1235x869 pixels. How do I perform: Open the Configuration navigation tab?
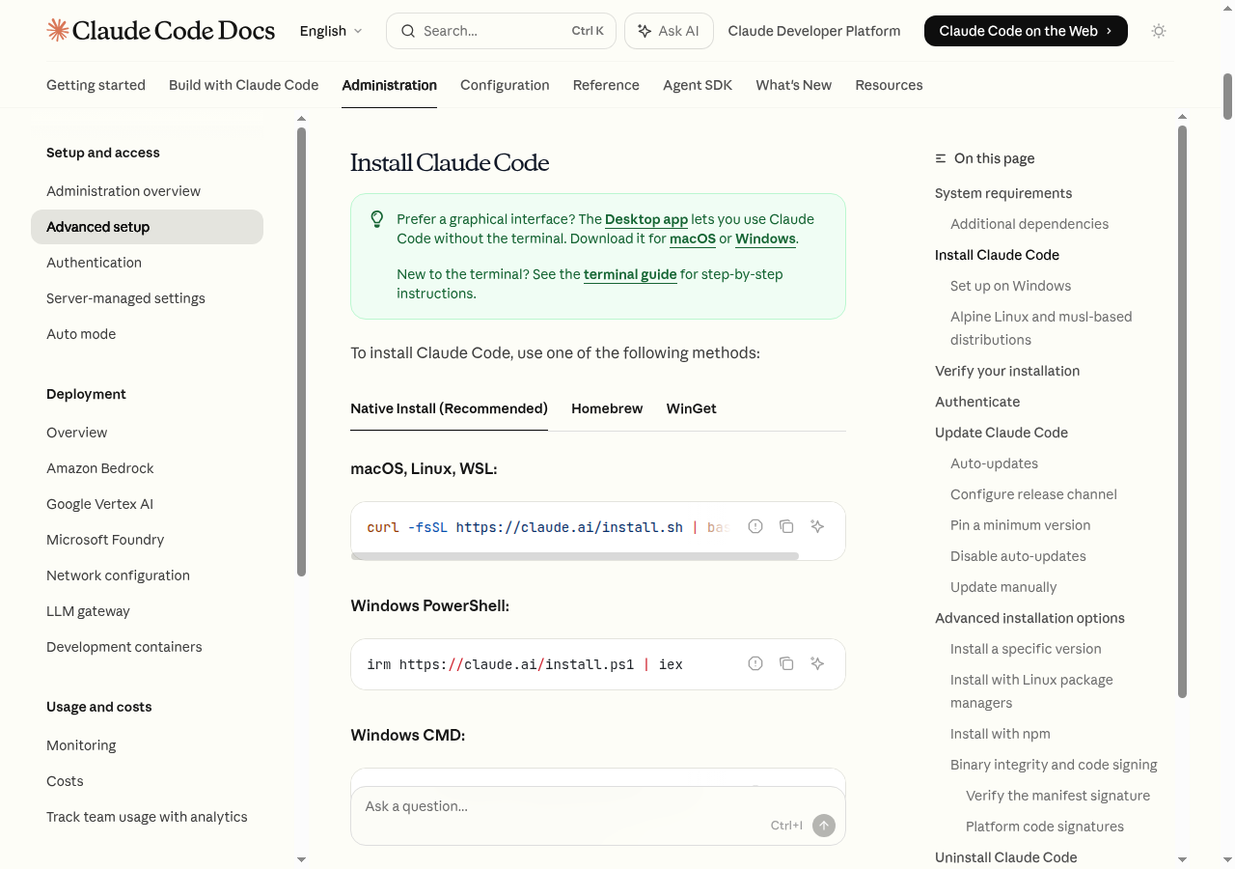505,85
